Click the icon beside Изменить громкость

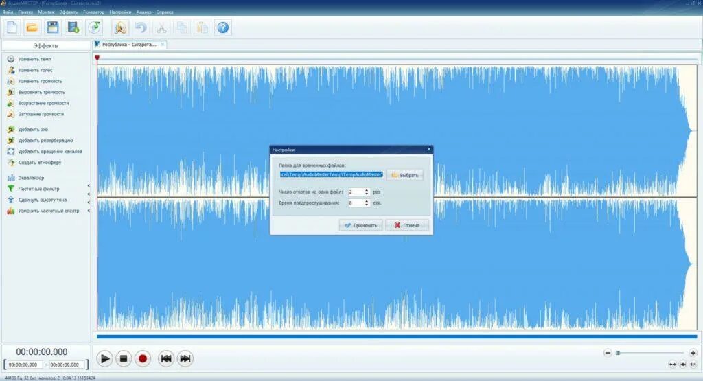click(11, 81)
